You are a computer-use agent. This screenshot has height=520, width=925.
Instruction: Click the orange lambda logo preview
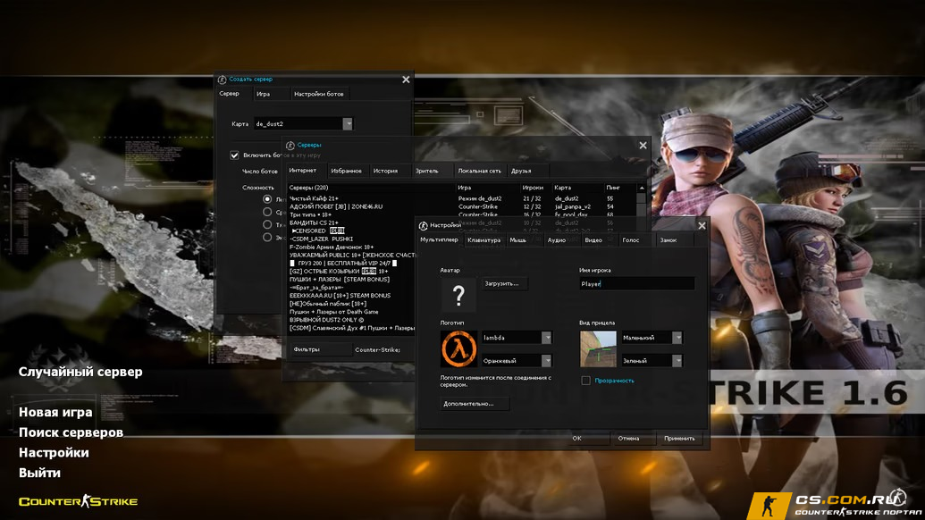[x=458, y=348]
